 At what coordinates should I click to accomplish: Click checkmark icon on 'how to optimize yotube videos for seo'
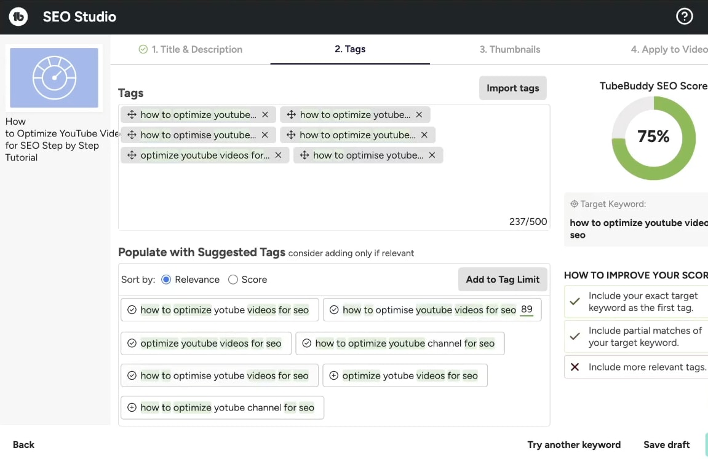click(x=132, y=310)
